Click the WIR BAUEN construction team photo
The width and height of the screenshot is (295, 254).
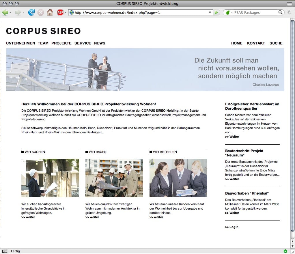114,178
